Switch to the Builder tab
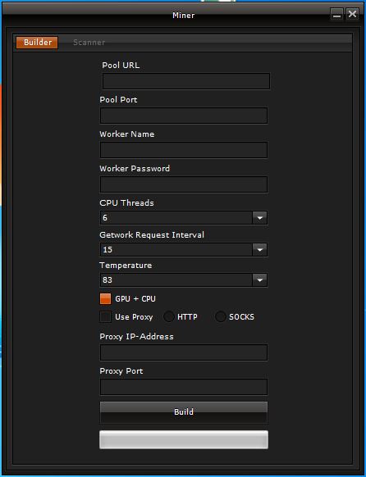The height and width of the screenshot is (477, 366). pos(37,43)
